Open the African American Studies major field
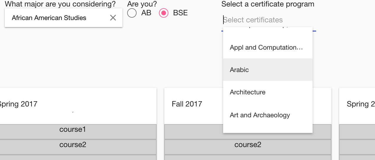The image size is (375, 160). (56, 18)
